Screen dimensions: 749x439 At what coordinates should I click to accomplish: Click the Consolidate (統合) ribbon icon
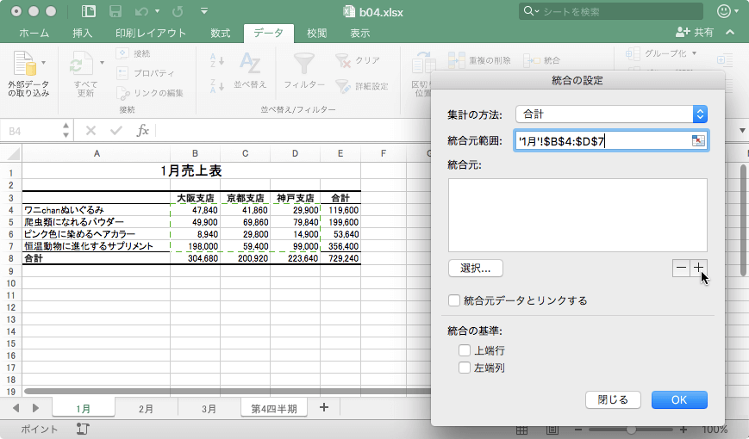click(x=532, y=60)
